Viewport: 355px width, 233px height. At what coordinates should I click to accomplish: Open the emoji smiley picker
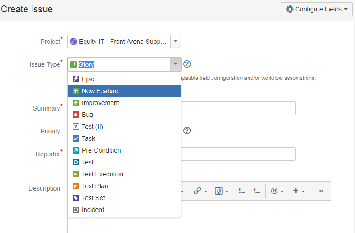(277, 191)
